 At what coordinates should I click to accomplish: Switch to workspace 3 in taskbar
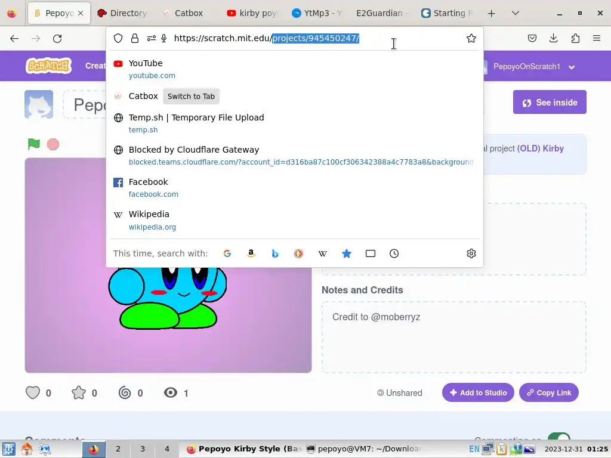click(143, 448)
